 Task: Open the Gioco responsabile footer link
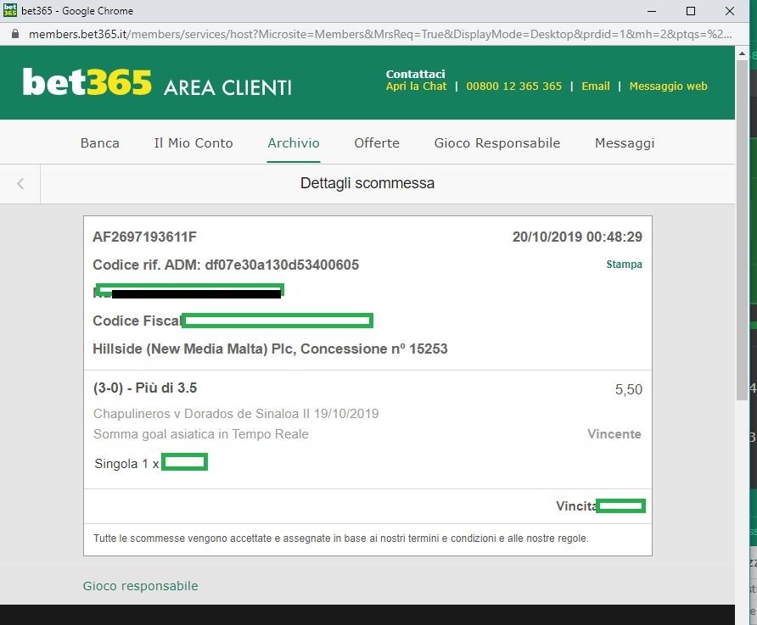coord(141,586)
